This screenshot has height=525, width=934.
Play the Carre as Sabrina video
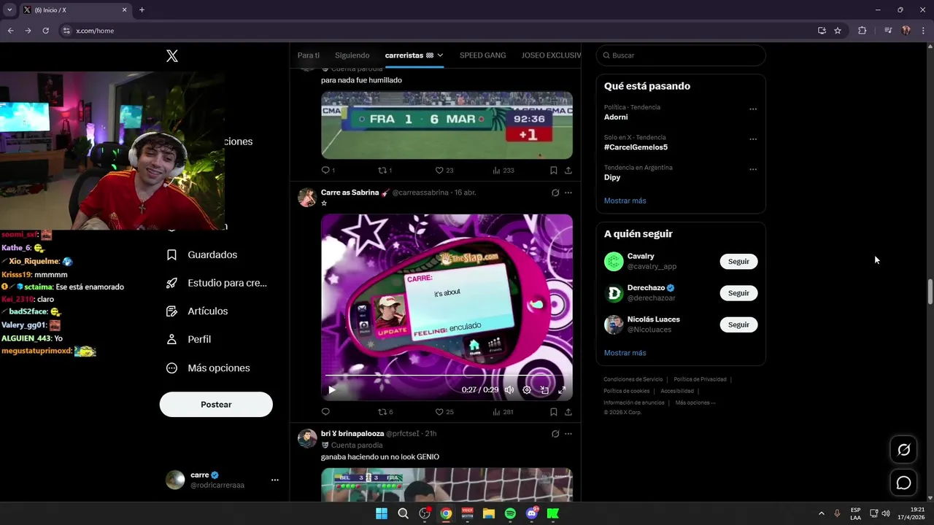(332, 390)
